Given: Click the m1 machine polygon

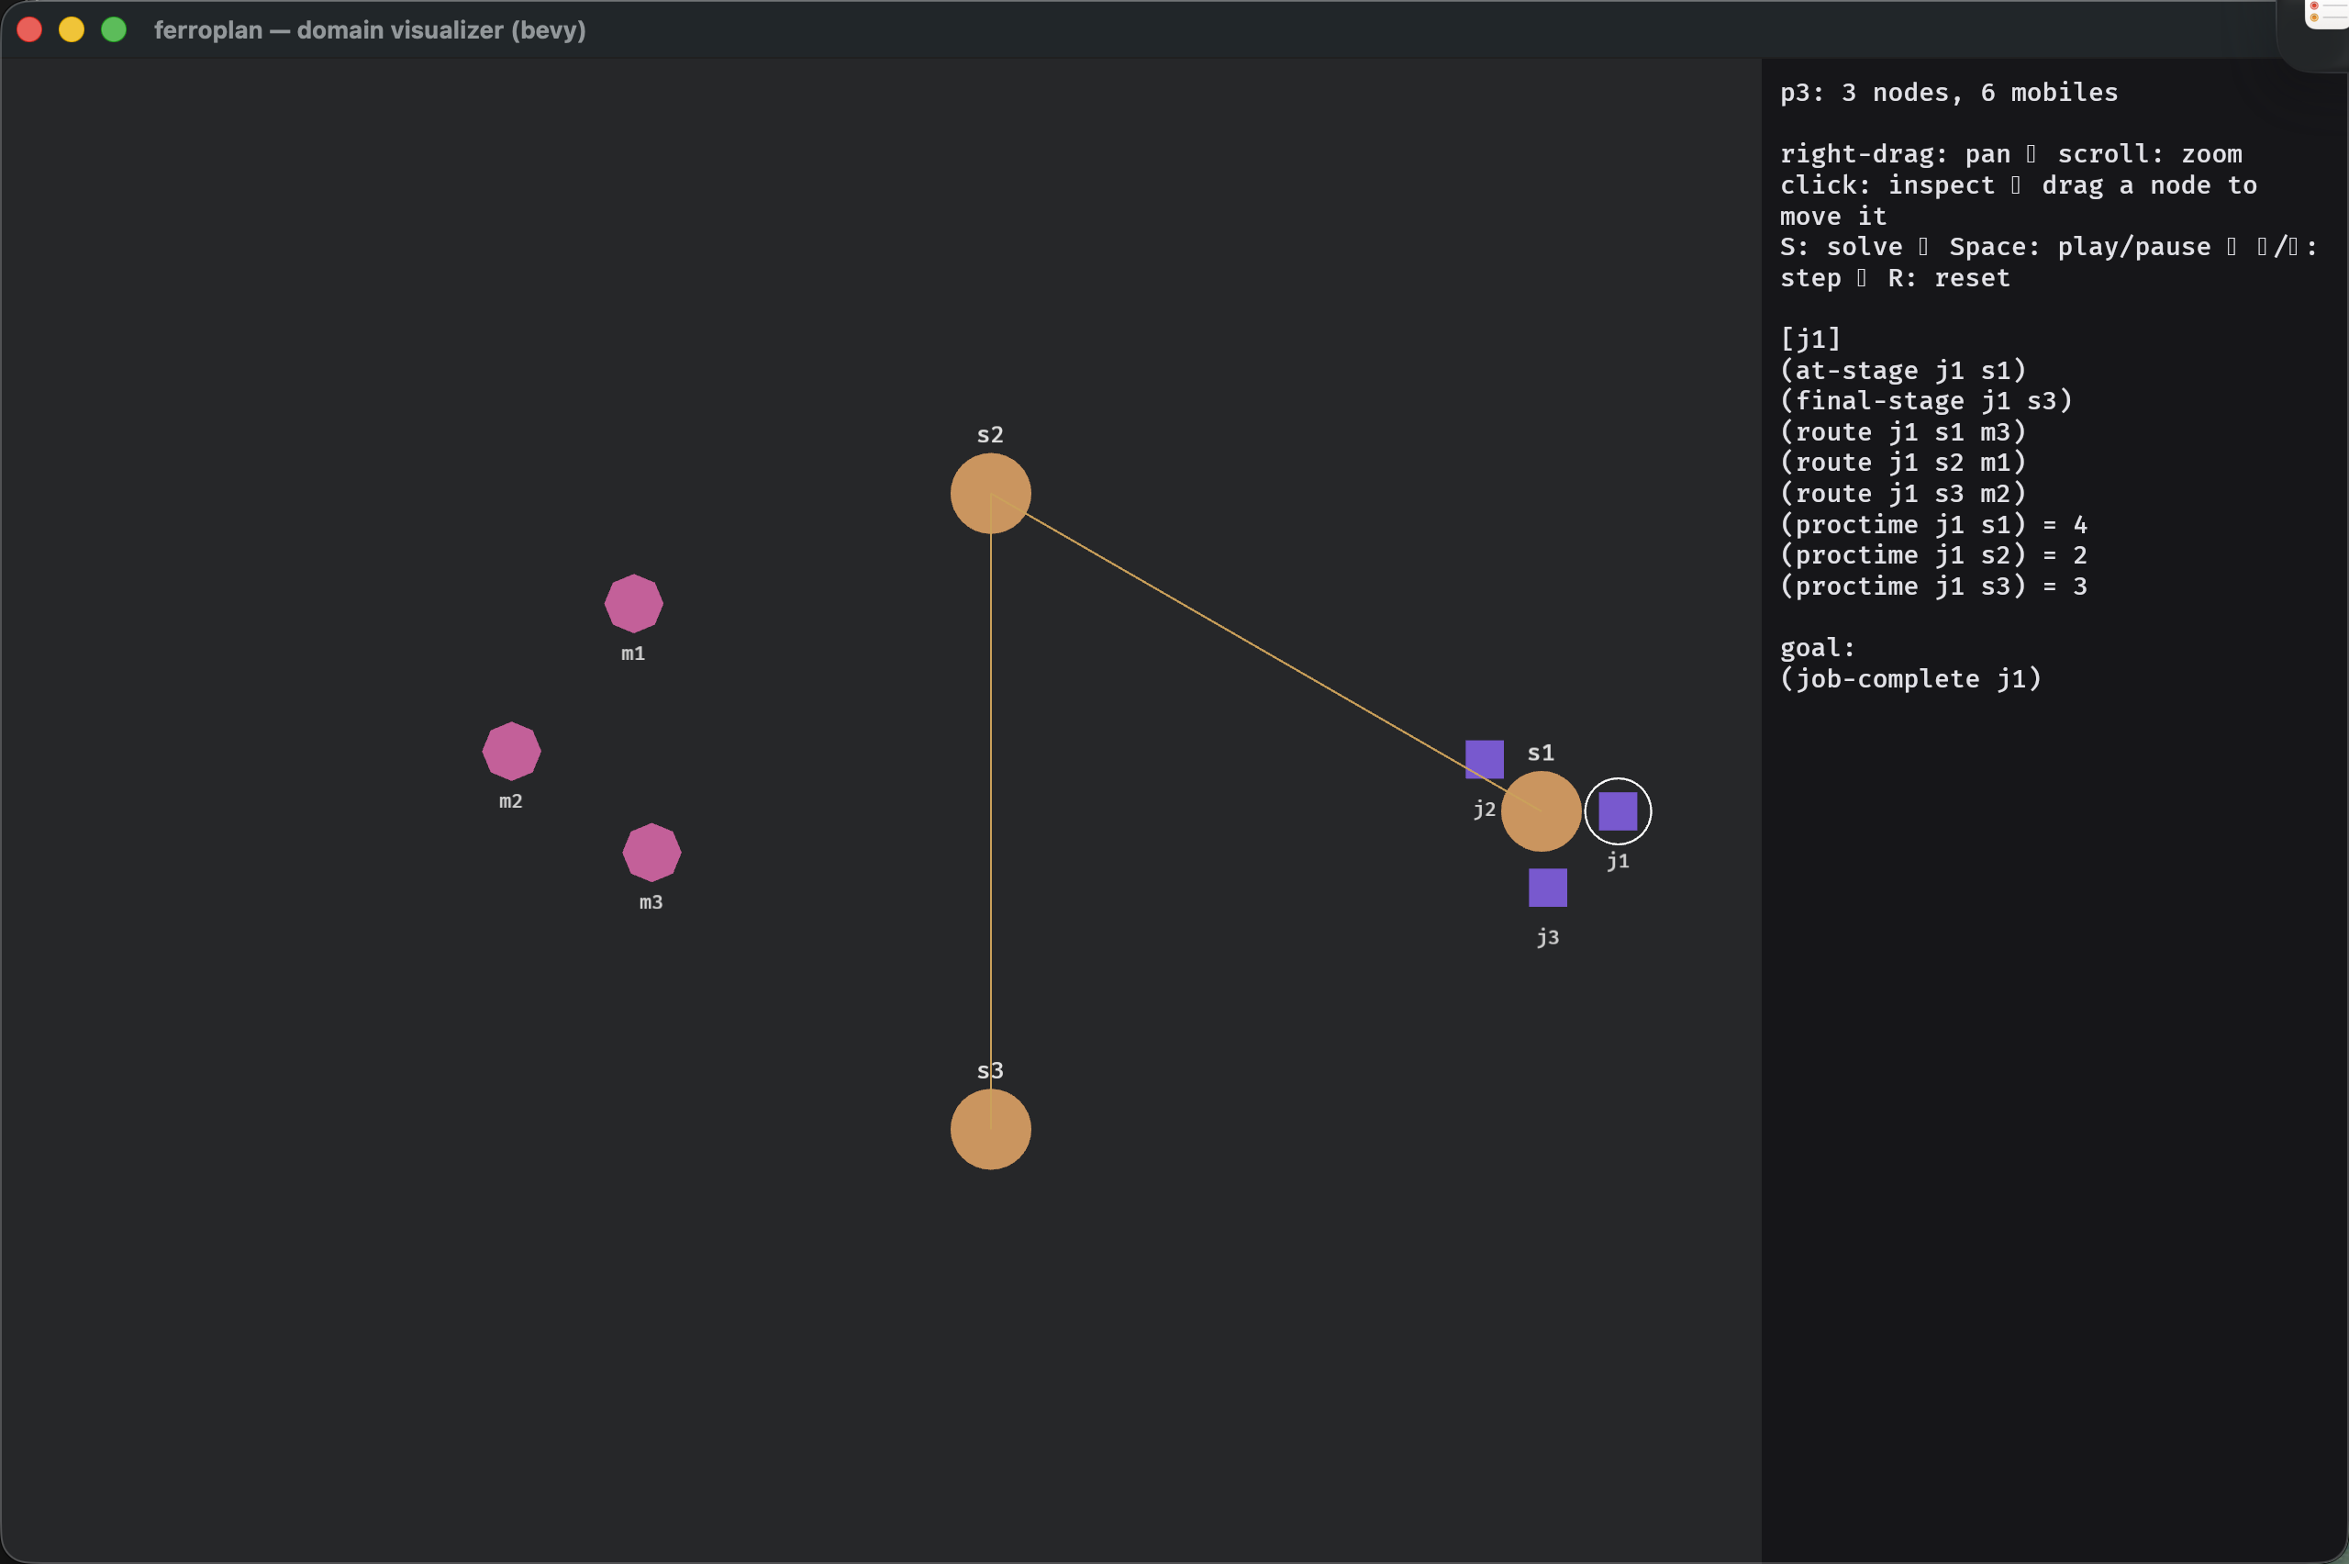Looking at the screenshot, I should tap(633, 603).
